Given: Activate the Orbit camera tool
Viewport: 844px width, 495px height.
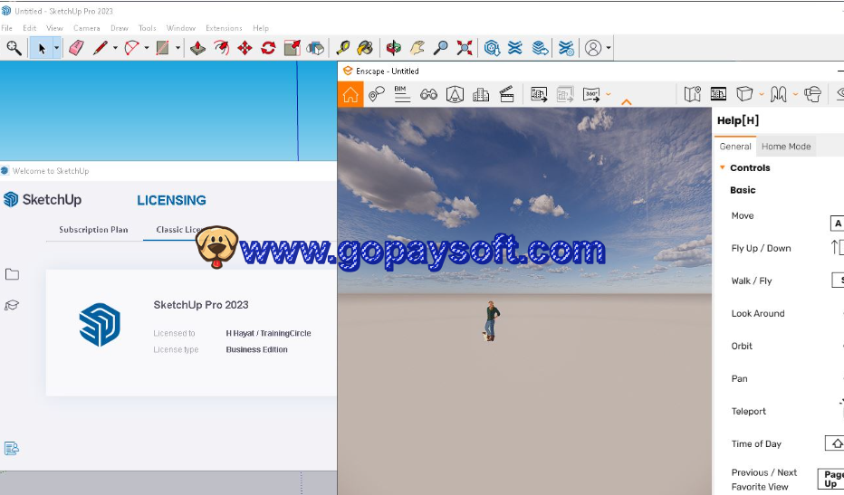Looking at the screenshot, I should click(393, 48).
